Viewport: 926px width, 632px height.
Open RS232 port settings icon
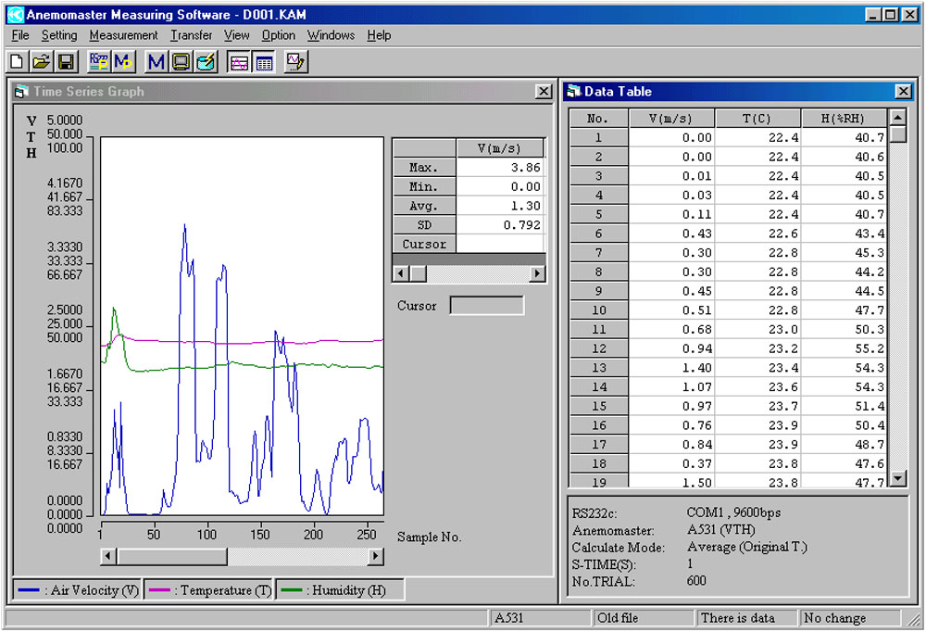coord(98,62)
